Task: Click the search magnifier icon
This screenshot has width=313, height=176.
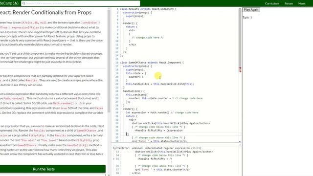Action: tap(23, 3)
